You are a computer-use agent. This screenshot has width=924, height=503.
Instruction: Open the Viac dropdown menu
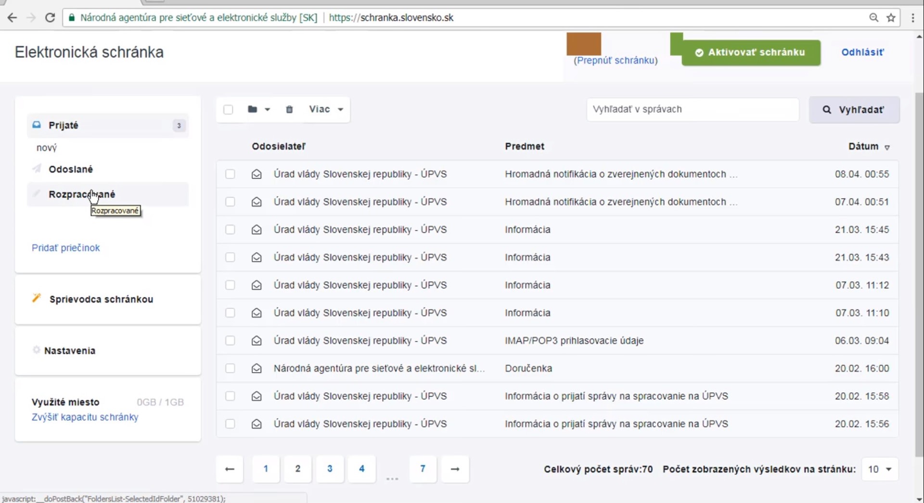(x=326, y=109)
